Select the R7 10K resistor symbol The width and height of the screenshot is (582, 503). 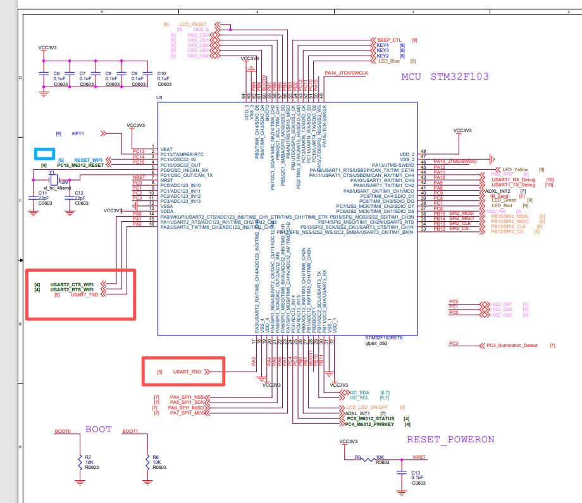coord(80,462)
